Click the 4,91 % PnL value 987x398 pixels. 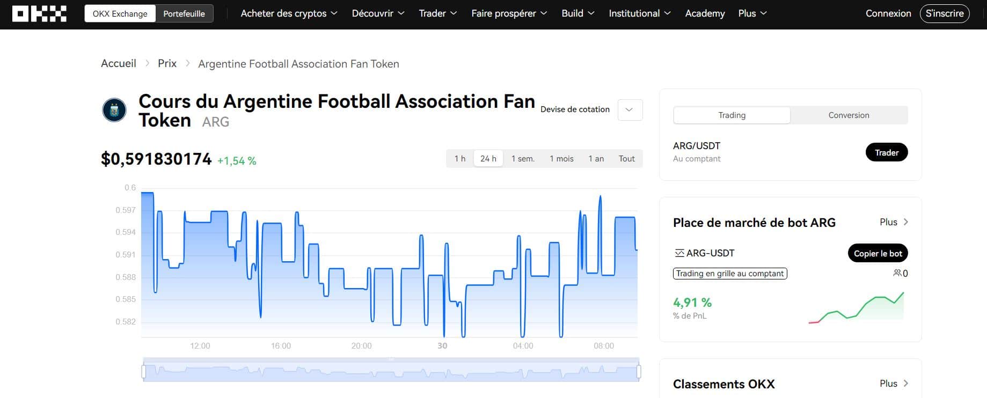(692, 303)
